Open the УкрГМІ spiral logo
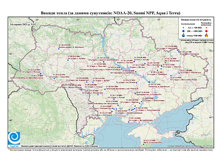Image resolution: width=221 pixels, height=156 pixels. pyautogui.click(x=14, y=138)
